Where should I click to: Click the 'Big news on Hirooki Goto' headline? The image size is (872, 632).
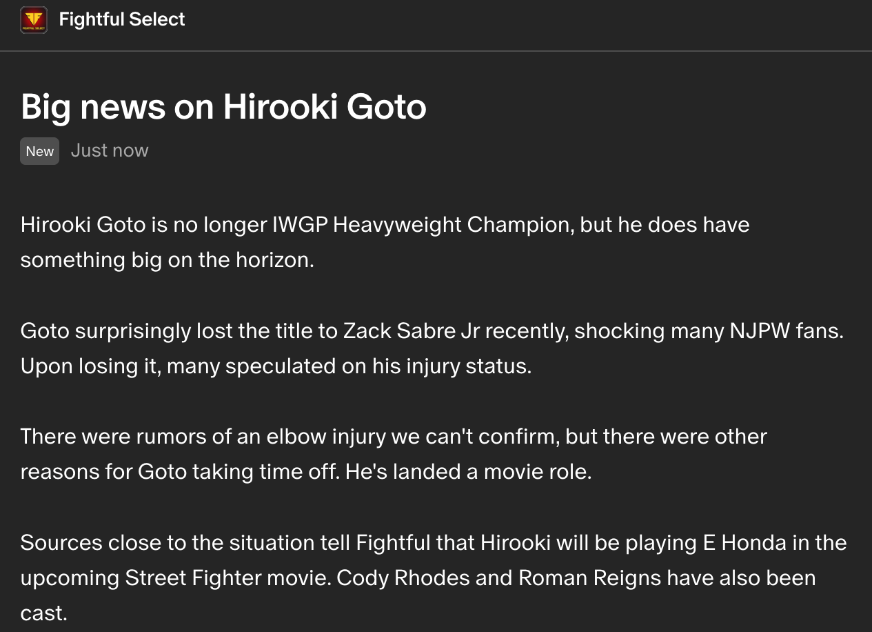(x=223, y=107)
